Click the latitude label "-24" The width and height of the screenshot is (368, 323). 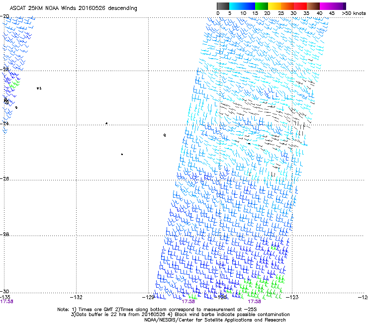tap(4, 123)
